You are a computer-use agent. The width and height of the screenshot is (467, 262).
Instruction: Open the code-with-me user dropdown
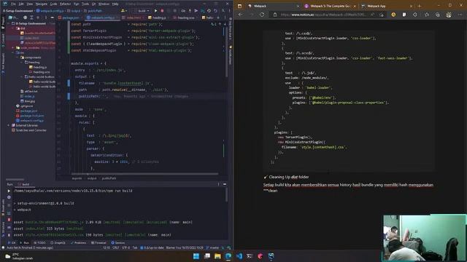coord(123,11)
